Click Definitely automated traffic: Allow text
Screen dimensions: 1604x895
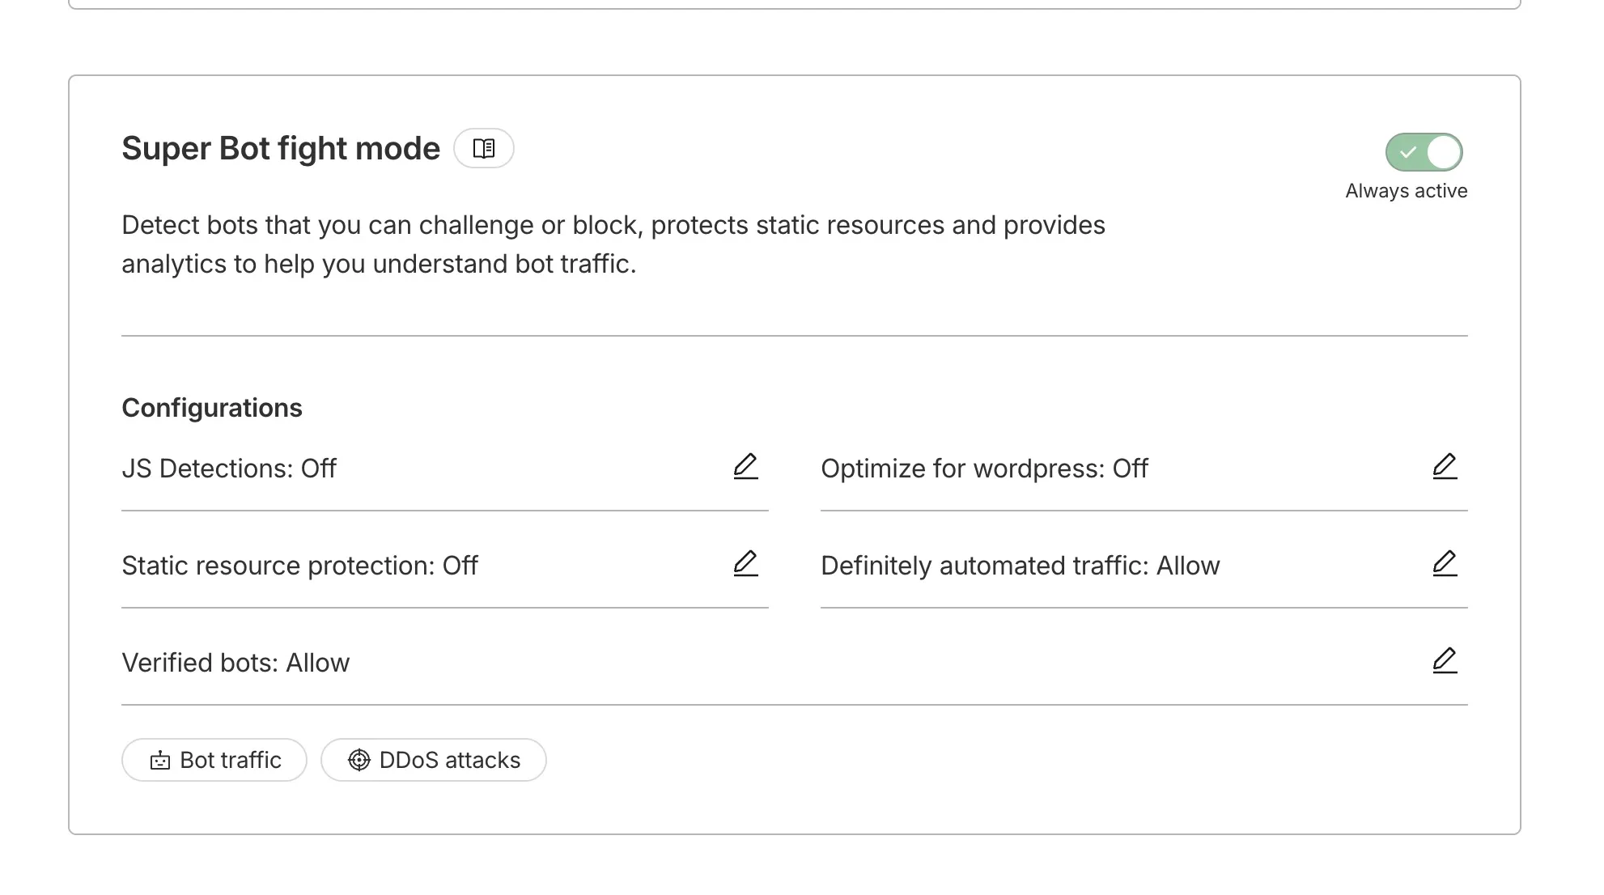point(1020,566)
